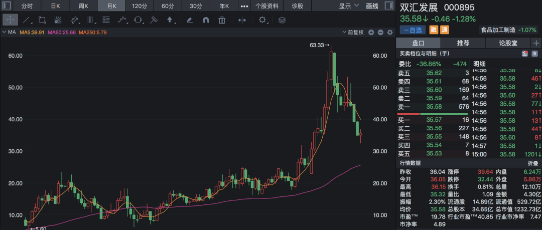This screenshot has width=542, height=230.
Task: Switch to the 分时 intraday chart tab
Action: coord(27,6)
